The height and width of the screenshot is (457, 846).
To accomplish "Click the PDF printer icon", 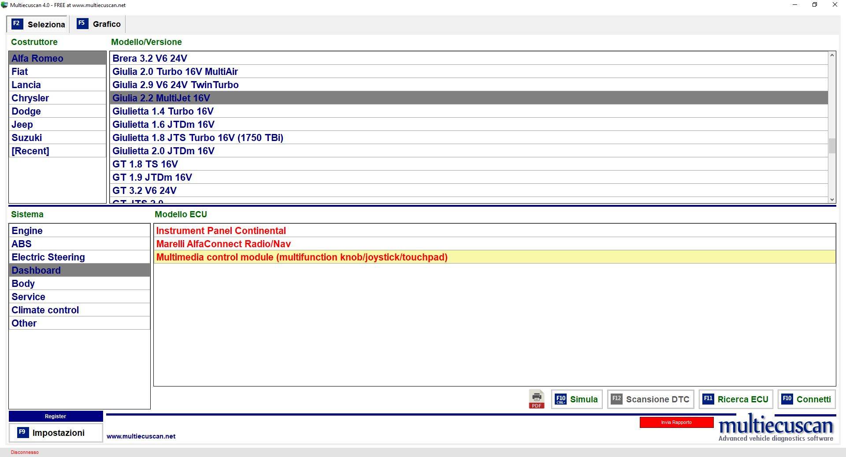I will click(537, 399).
